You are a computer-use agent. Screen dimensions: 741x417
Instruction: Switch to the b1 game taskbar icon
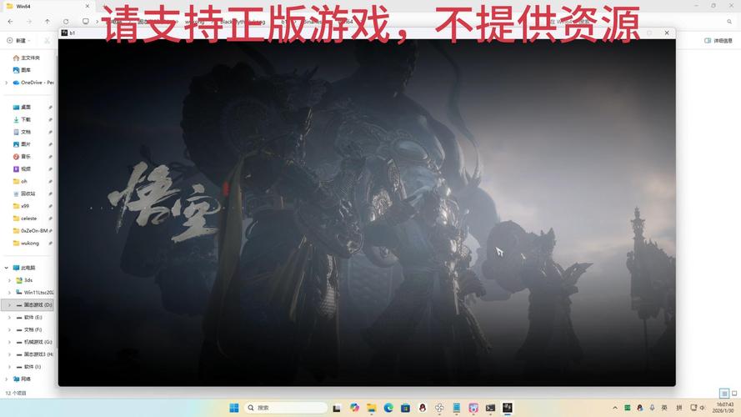508,408
